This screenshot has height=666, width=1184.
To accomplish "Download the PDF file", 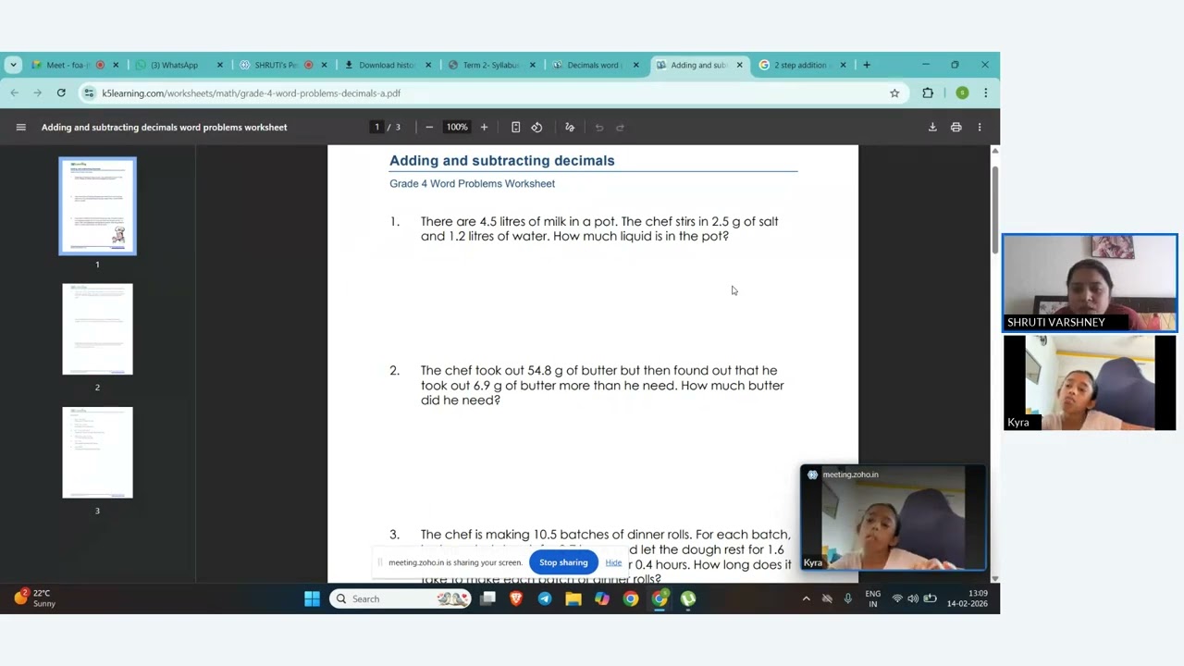I will tap(932, 128).
